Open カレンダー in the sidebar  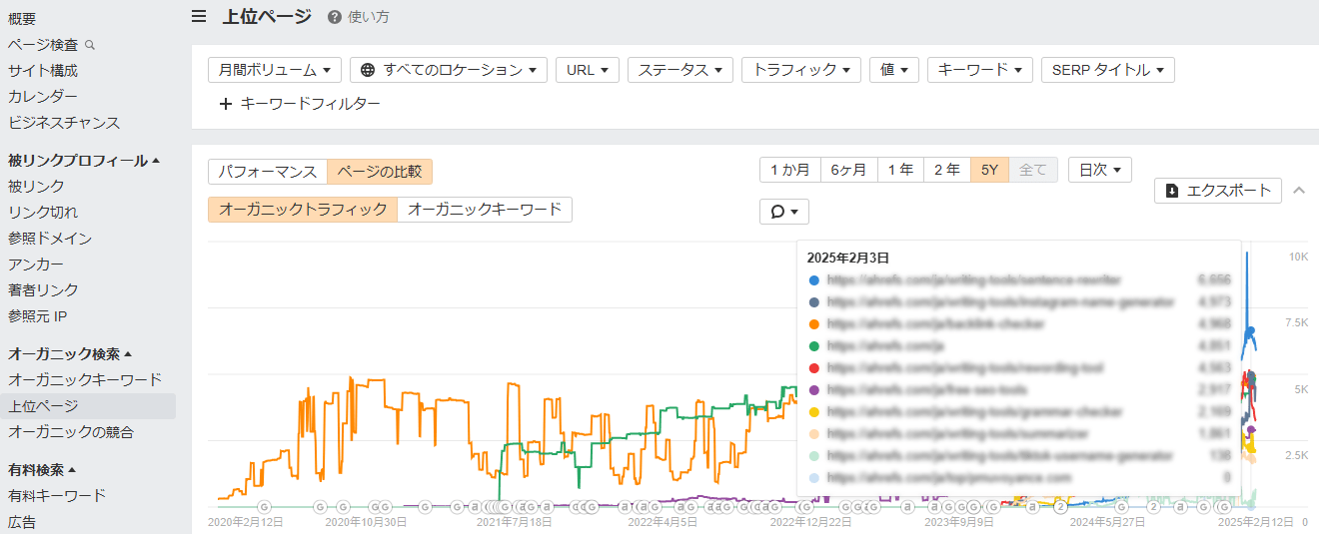point(43,97)
